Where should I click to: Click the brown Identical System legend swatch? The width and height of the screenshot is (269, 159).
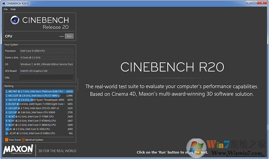pos(23,140)
